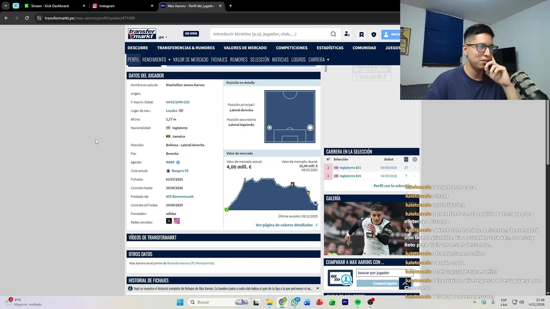This screenshot has height=309, width=550.
Task: Expand the CARRERA submenu arrow
Action: 328,60
